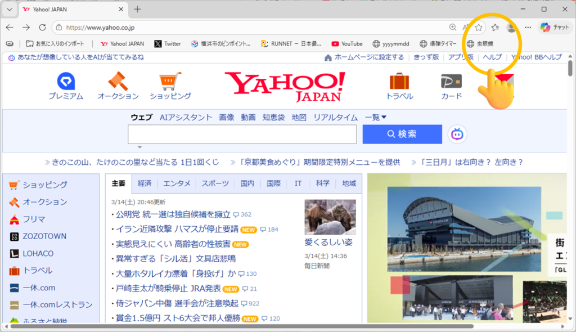Screen dimensions: 576x332
Task: Click the browser refresh button
Action: (42, 27)
